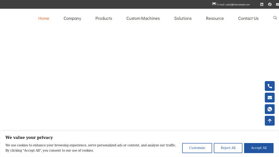This screenshot has height=157, width=279.
Task: Open the Products menu
Action: click(104, 18)
